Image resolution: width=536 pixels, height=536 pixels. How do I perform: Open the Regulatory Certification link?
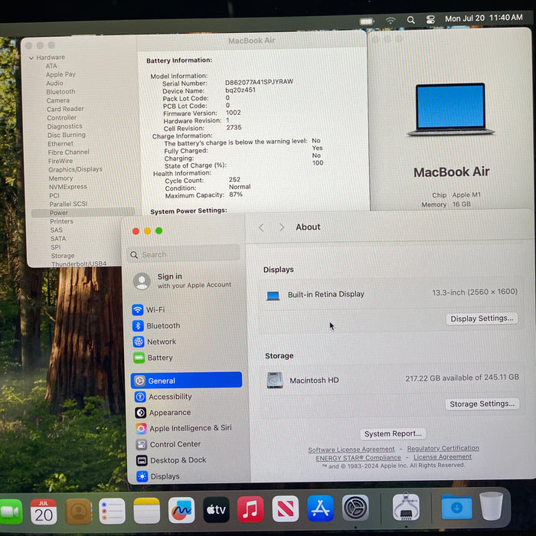(x=443, y=448)
